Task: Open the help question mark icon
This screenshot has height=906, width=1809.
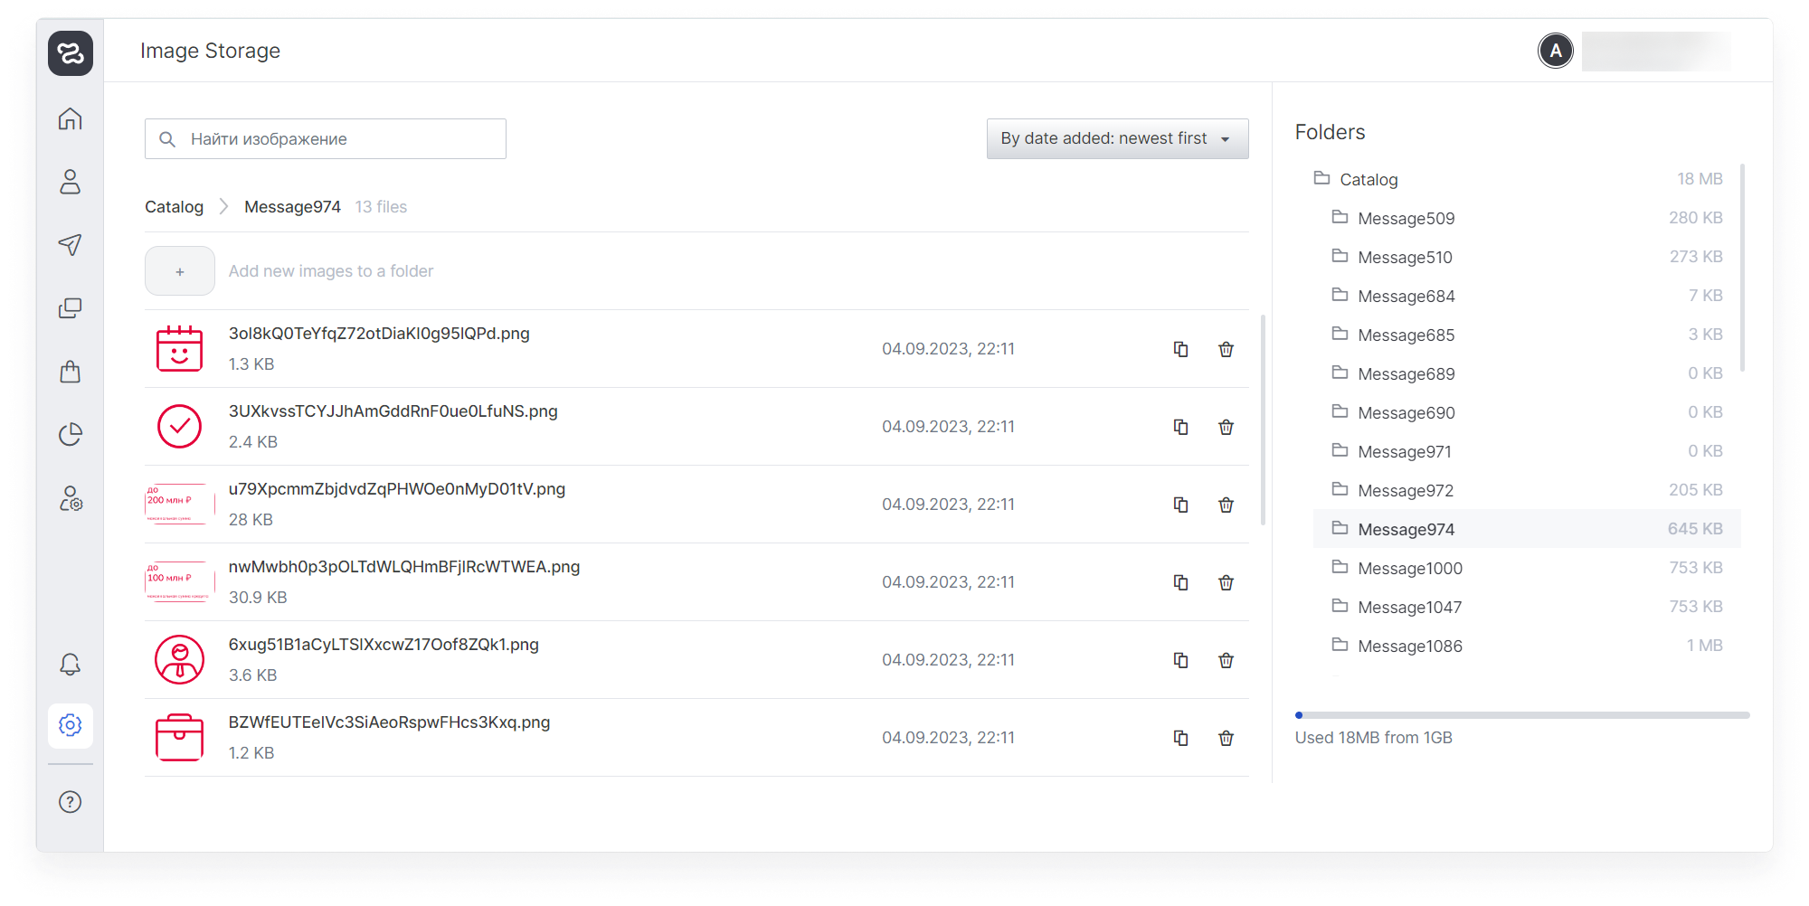Action: [71, 802]
